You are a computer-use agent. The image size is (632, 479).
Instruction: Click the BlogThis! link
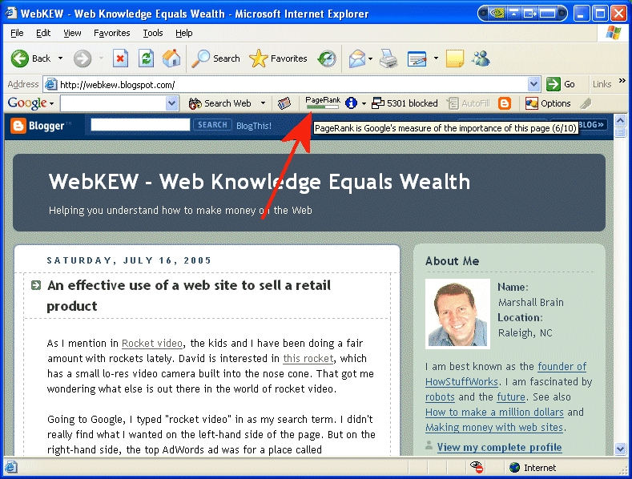(254, 126)
